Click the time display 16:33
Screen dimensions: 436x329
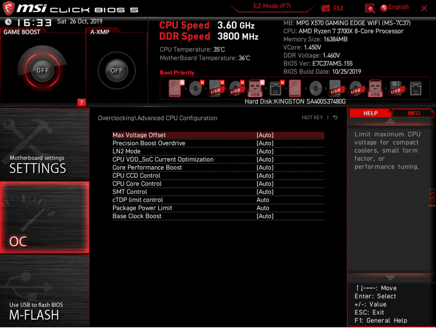tap(34, 22)
